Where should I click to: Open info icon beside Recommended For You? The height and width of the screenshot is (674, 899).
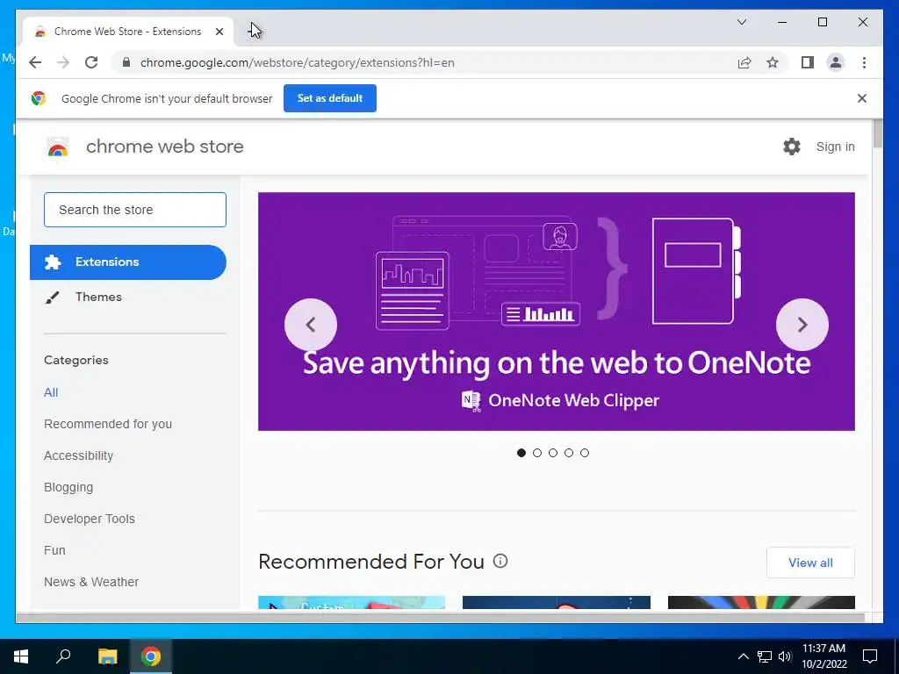click(500, 561)
